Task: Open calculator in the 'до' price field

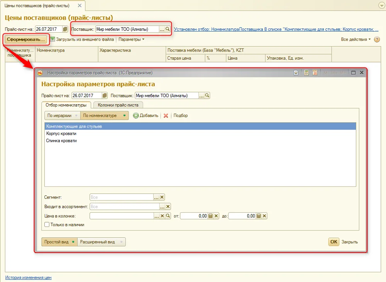Action: point(259,216)
